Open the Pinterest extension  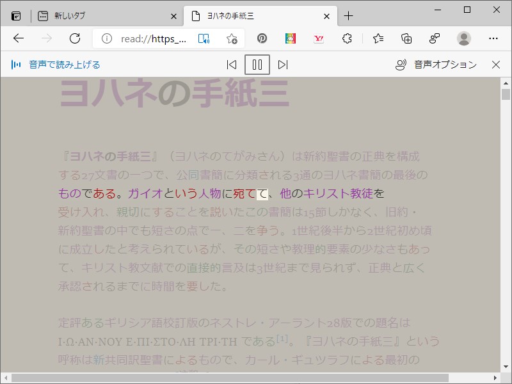click(x=262, y=38)
